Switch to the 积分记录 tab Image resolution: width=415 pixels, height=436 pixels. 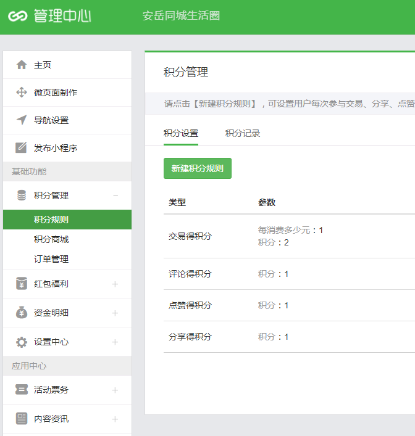[243, 133]
